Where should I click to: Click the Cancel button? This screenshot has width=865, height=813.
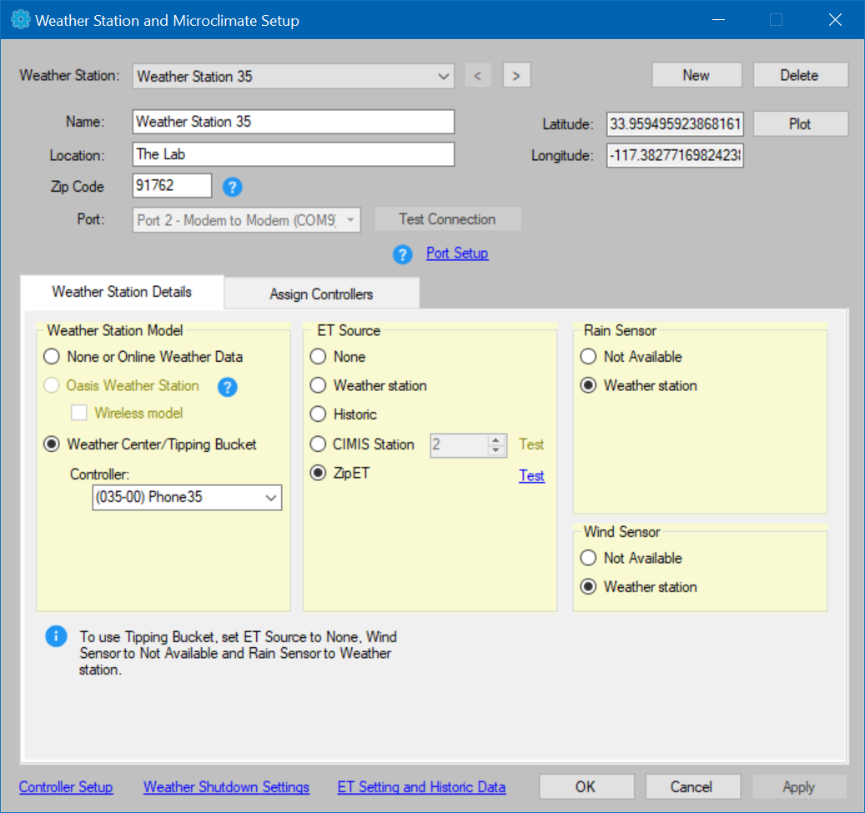tap(691, 786)
